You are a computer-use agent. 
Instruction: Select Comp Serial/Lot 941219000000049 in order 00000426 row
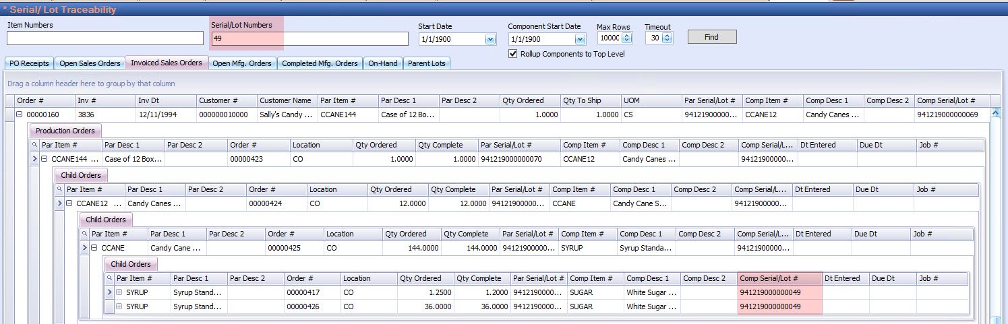[x=779, y=306]
